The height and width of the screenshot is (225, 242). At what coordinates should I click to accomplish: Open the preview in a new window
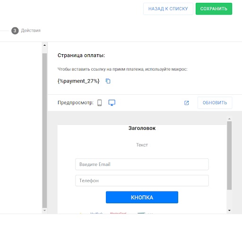tap(186, 103)
